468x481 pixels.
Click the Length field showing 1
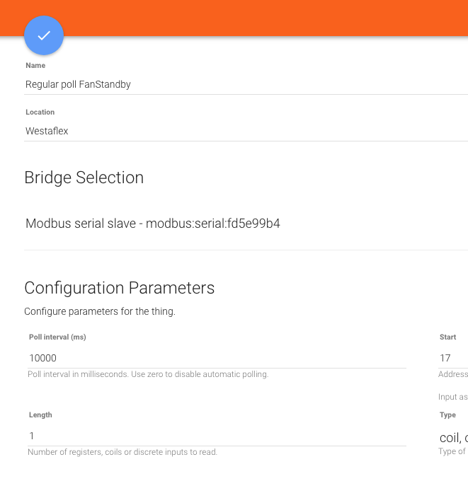216,436
